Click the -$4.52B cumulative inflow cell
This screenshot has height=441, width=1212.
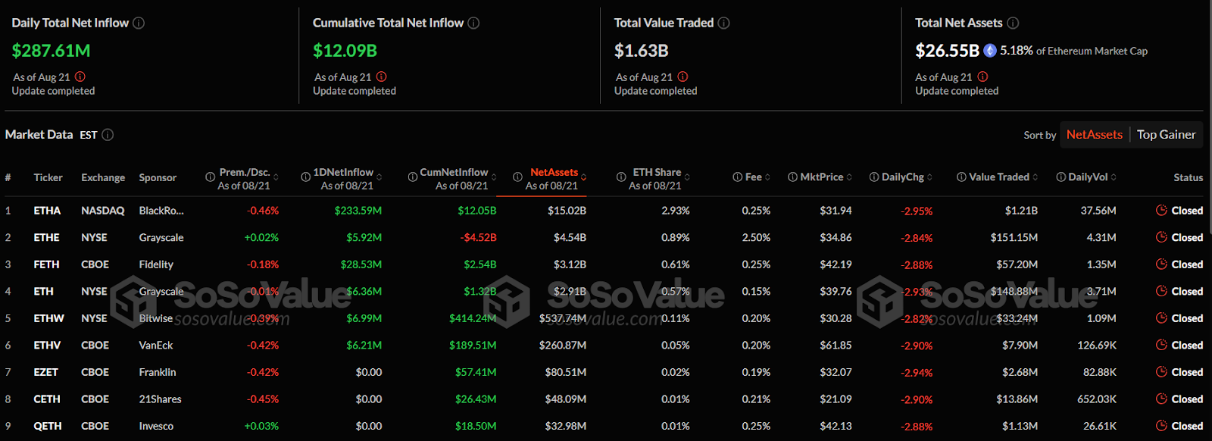coord(478,237)
